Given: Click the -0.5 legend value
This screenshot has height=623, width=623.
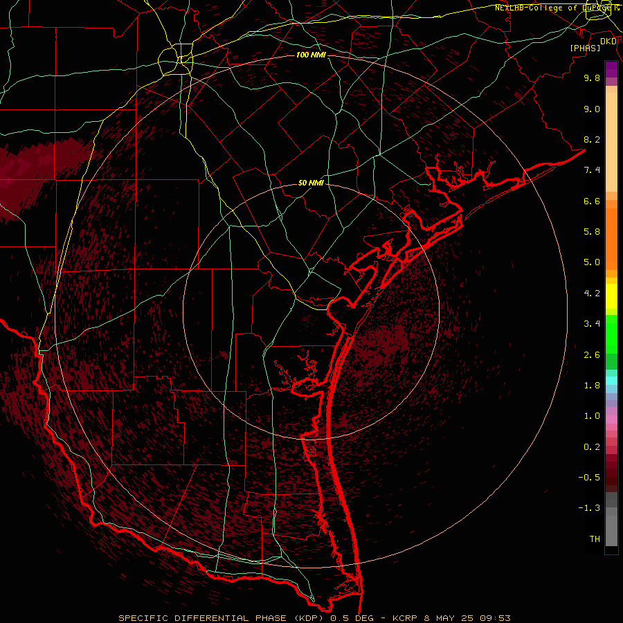Looking at the screenshot, I should 589,478.
